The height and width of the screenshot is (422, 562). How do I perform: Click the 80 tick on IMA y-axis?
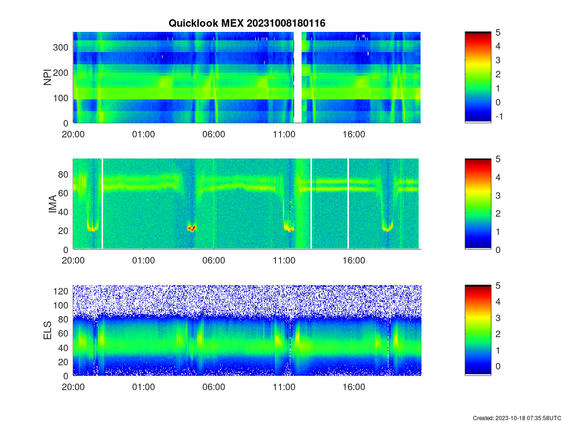pyautogui.click(x=64, y=174)
